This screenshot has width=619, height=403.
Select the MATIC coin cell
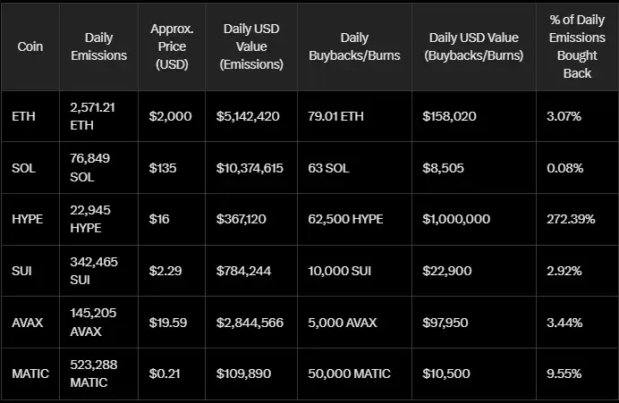coord(30,374)
